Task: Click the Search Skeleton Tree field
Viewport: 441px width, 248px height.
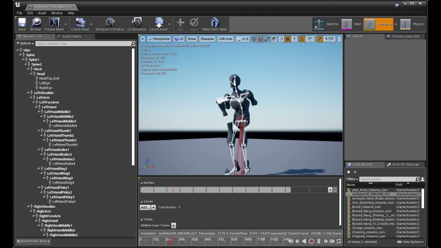Action: [x=83, y=44]
